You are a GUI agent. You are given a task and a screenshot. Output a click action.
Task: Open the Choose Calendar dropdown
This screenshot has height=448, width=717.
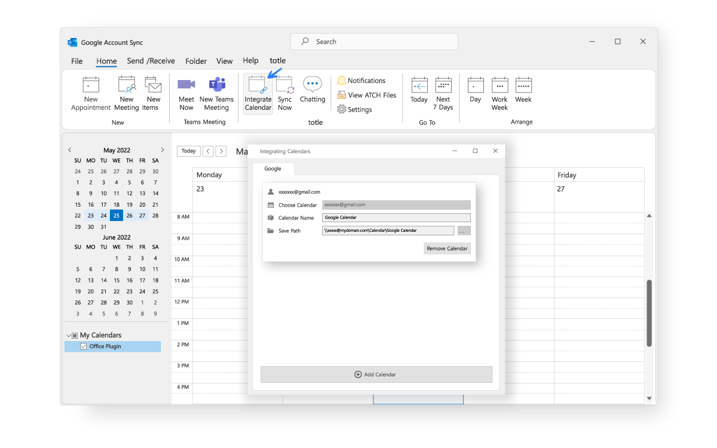[396, 205]
